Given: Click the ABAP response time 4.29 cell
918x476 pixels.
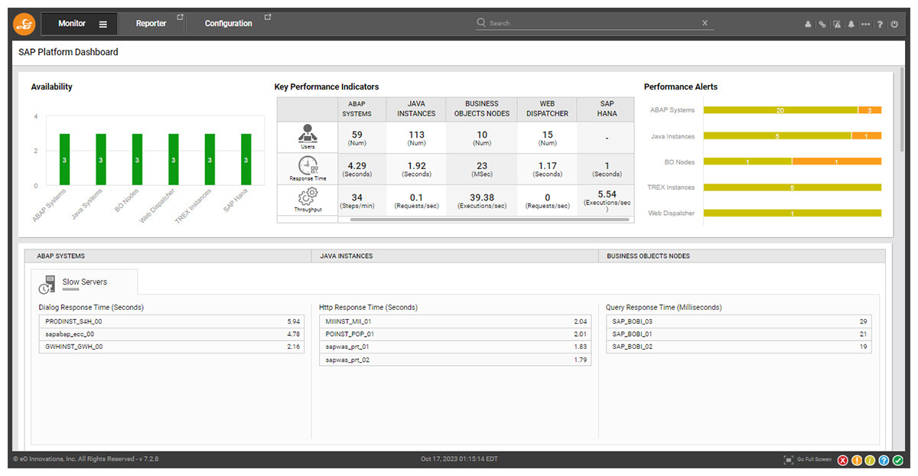Looking at the screenshot, I should coord(362,169).
